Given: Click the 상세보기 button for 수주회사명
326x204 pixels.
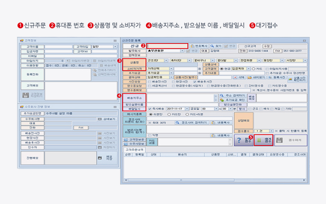Looking at the screenshot, I should pos(106,118).
